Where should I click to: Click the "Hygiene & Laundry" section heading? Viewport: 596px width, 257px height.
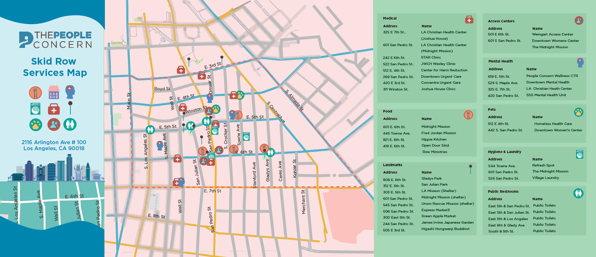click(x=505, y=152)
